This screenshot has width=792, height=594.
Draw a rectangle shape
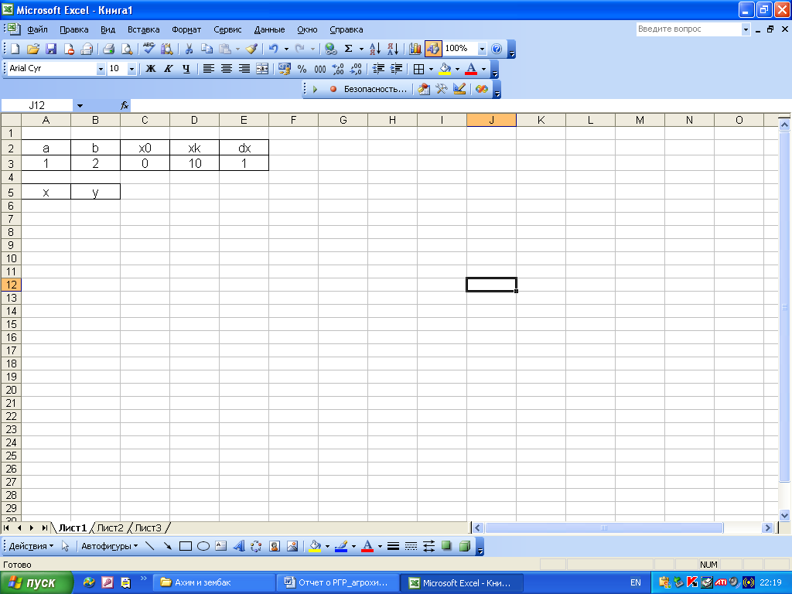coord(186,546)
